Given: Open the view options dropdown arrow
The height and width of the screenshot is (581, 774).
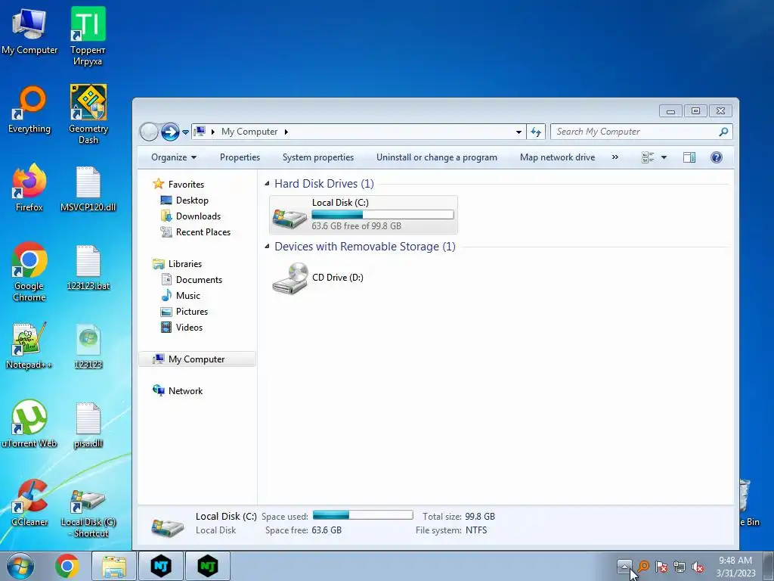Looking at the screenshot, I should [664, 157].
